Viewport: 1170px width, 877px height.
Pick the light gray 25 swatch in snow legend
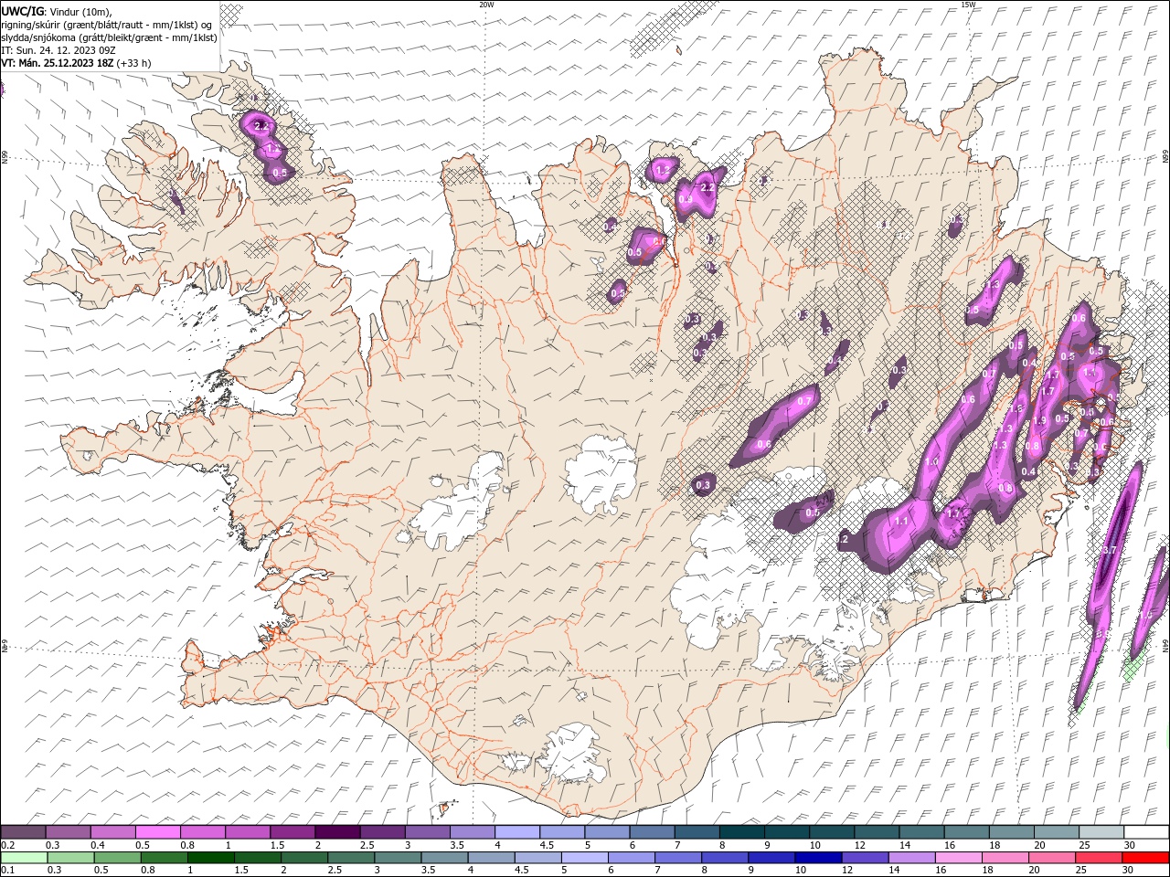pos(1101,832)
